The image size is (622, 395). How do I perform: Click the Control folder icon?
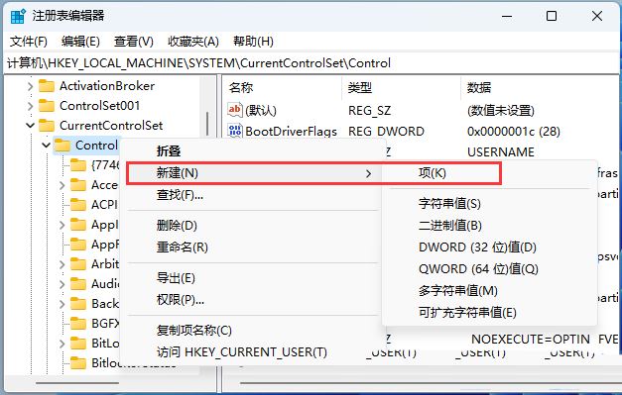62,146
